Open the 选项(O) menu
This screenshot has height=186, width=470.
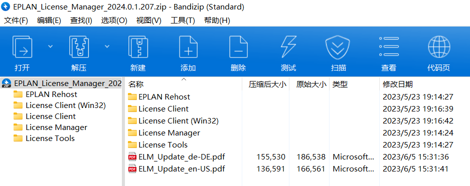pyautogui.click(x=114, y=20)
